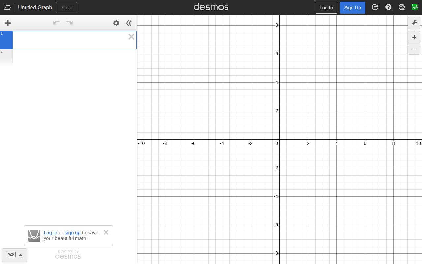The image size is (422, 264).
Task: Click the undo arrow in the expression toolbar
Action: [56, 23]
